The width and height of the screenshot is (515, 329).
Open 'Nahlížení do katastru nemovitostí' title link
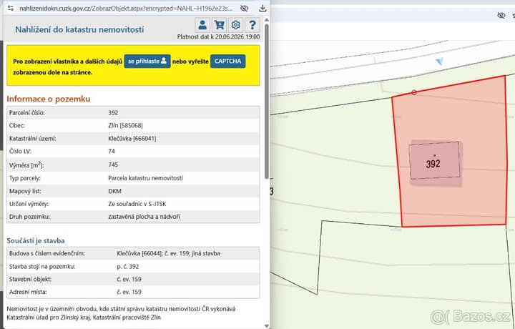point(79,29)
